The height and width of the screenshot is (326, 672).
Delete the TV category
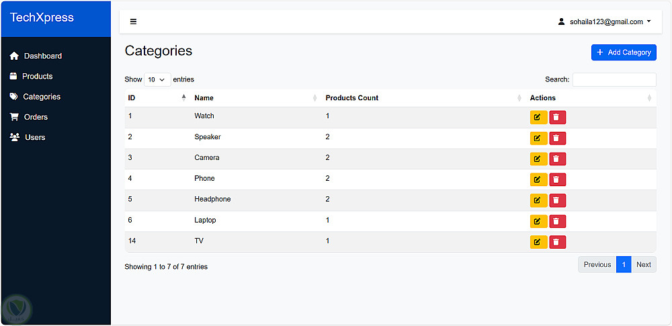[x=557, y=242]
